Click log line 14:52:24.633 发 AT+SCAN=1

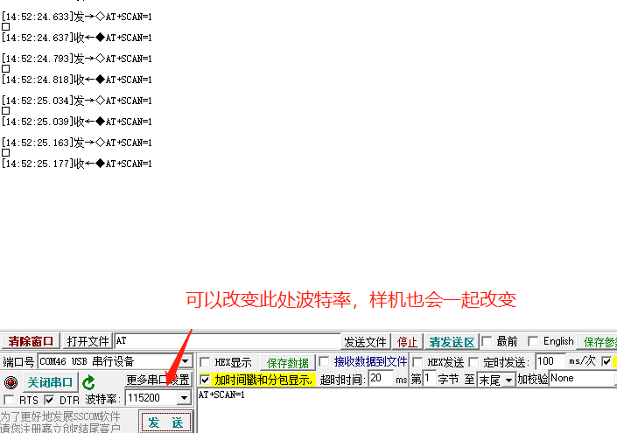[77, 17]
